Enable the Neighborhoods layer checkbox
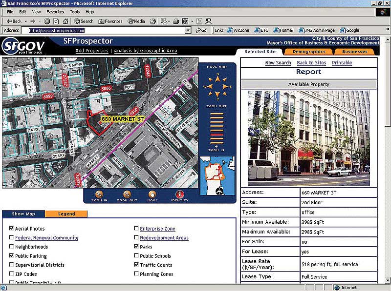Screen dimensions: 391x291 pos(11,247)
